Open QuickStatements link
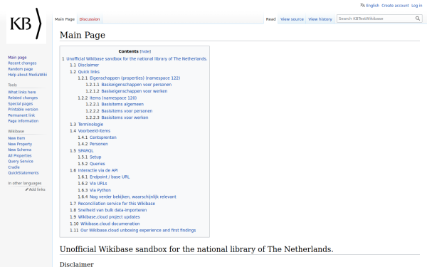 coord(23,173)
